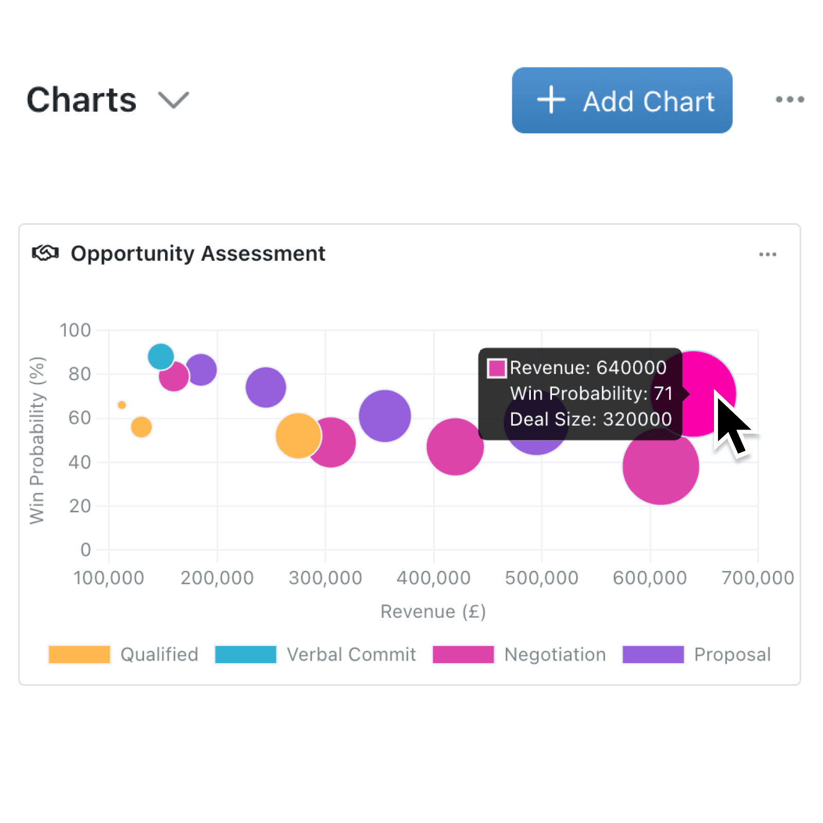The height and width of the screenshot is (823, 823).
Task: Click the ellipsis icon at top right
Action: coord(790,99)
